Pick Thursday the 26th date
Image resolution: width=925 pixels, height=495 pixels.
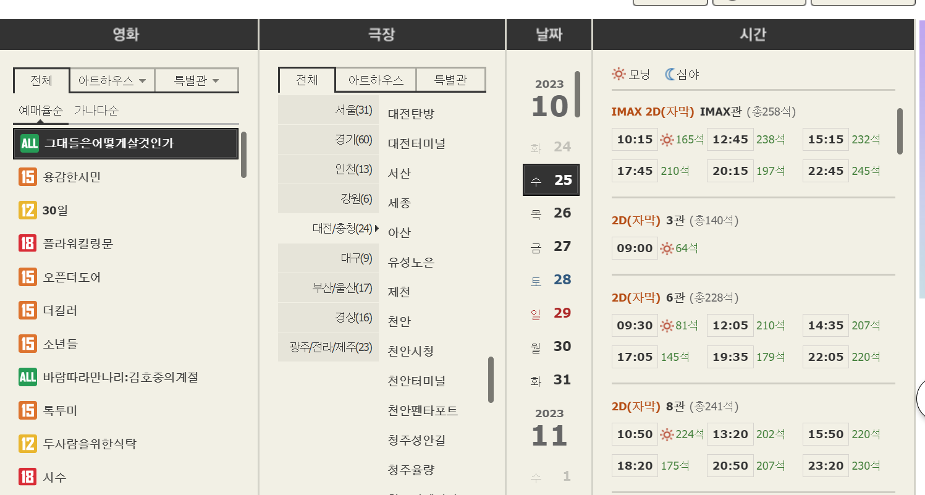pyautogui.click(x=551, y=213)
